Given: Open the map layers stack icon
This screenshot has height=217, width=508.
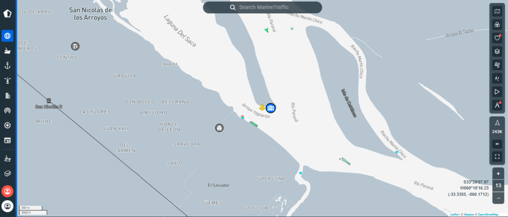Looking at the screenshot, I should 497,51.
